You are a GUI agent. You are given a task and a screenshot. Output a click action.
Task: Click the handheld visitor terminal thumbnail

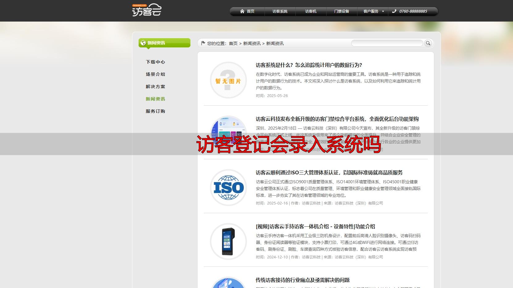click(x=228, y=242)
